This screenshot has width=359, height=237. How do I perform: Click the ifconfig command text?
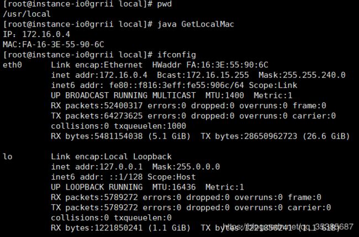pos(177,55)
